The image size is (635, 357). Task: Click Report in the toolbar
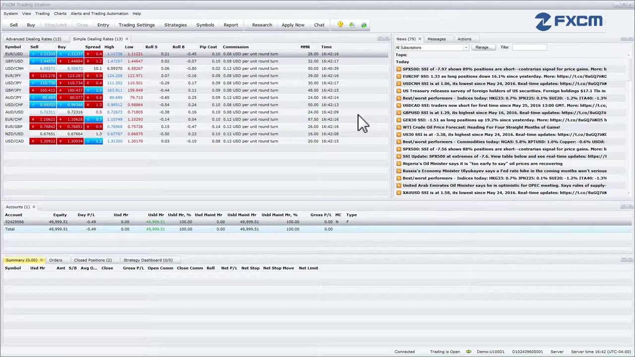(231, 25)
